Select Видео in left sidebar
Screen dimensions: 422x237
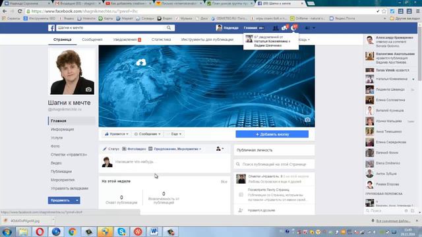click(56, 163)
